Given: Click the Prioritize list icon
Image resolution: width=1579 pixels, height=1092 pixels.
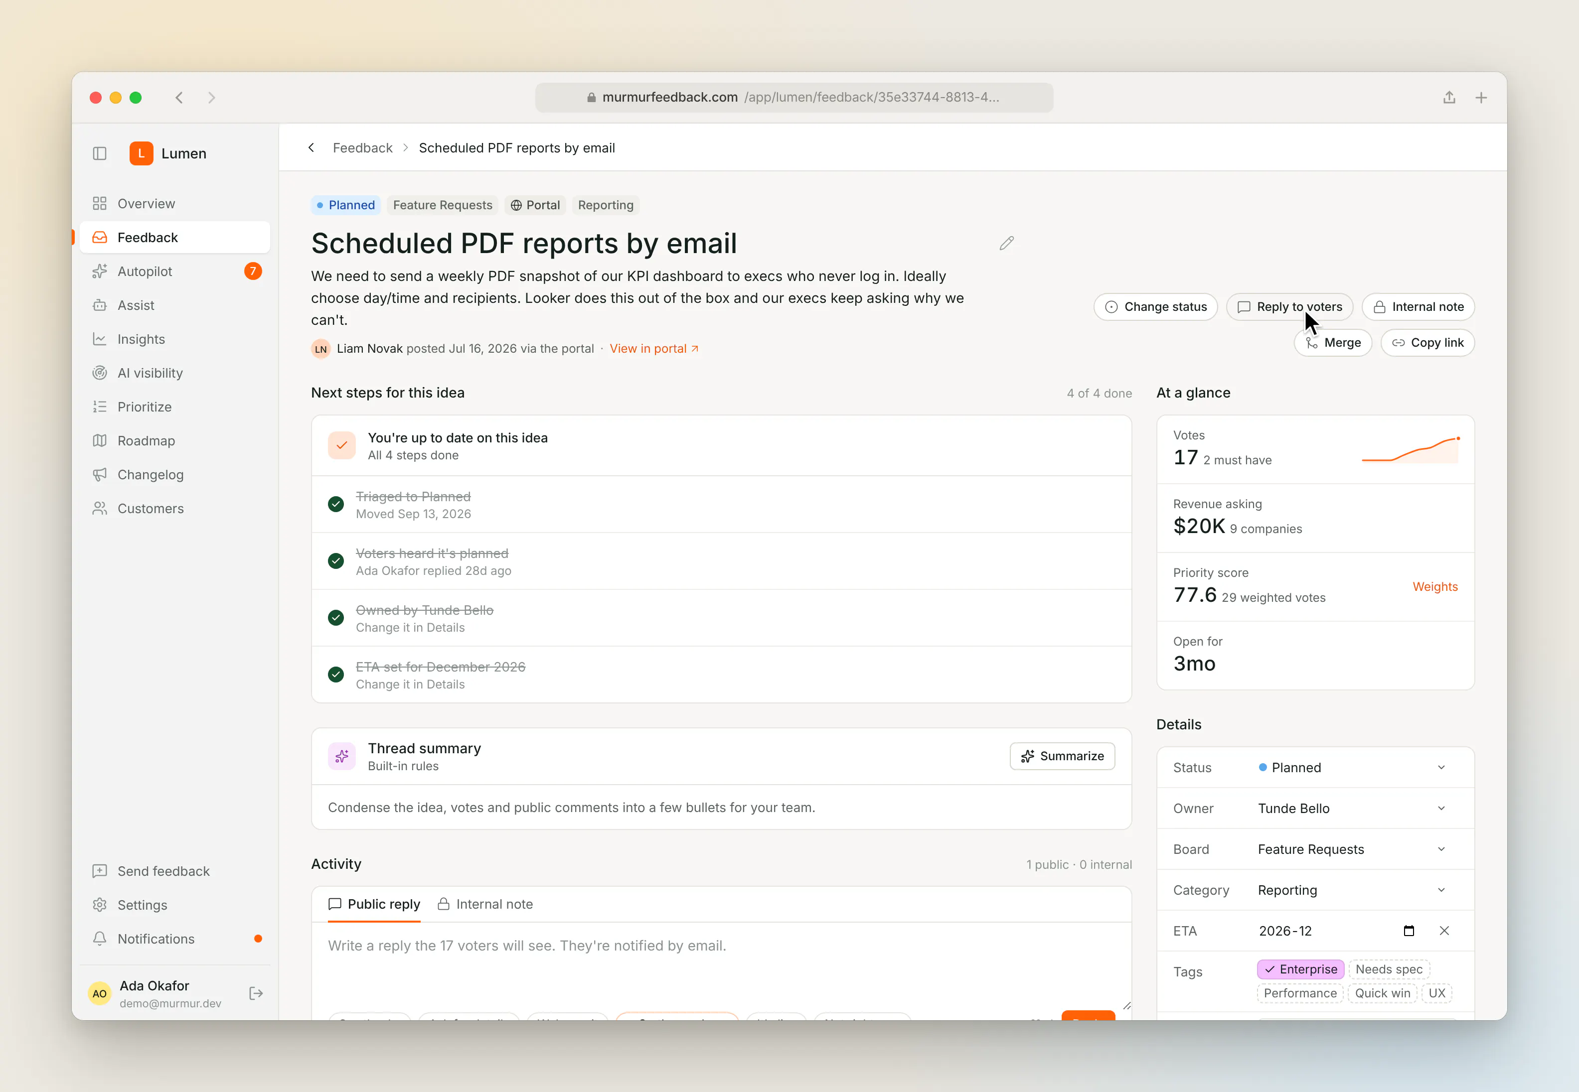Looking at the screenshot, I should point(100,407).
